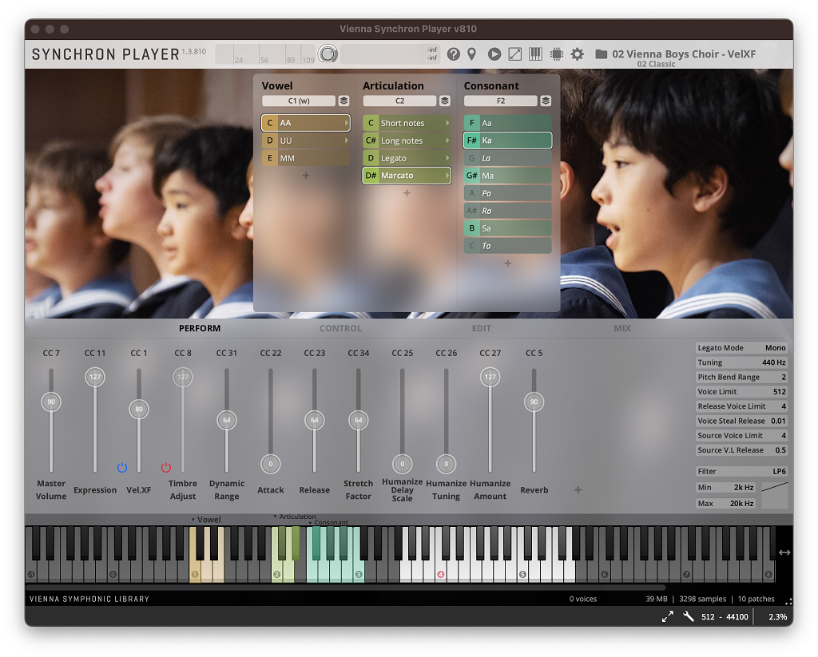Click the Release Voice Limit field
The height and width of the screenshot is (657, 818).
[x=741, y=406]
